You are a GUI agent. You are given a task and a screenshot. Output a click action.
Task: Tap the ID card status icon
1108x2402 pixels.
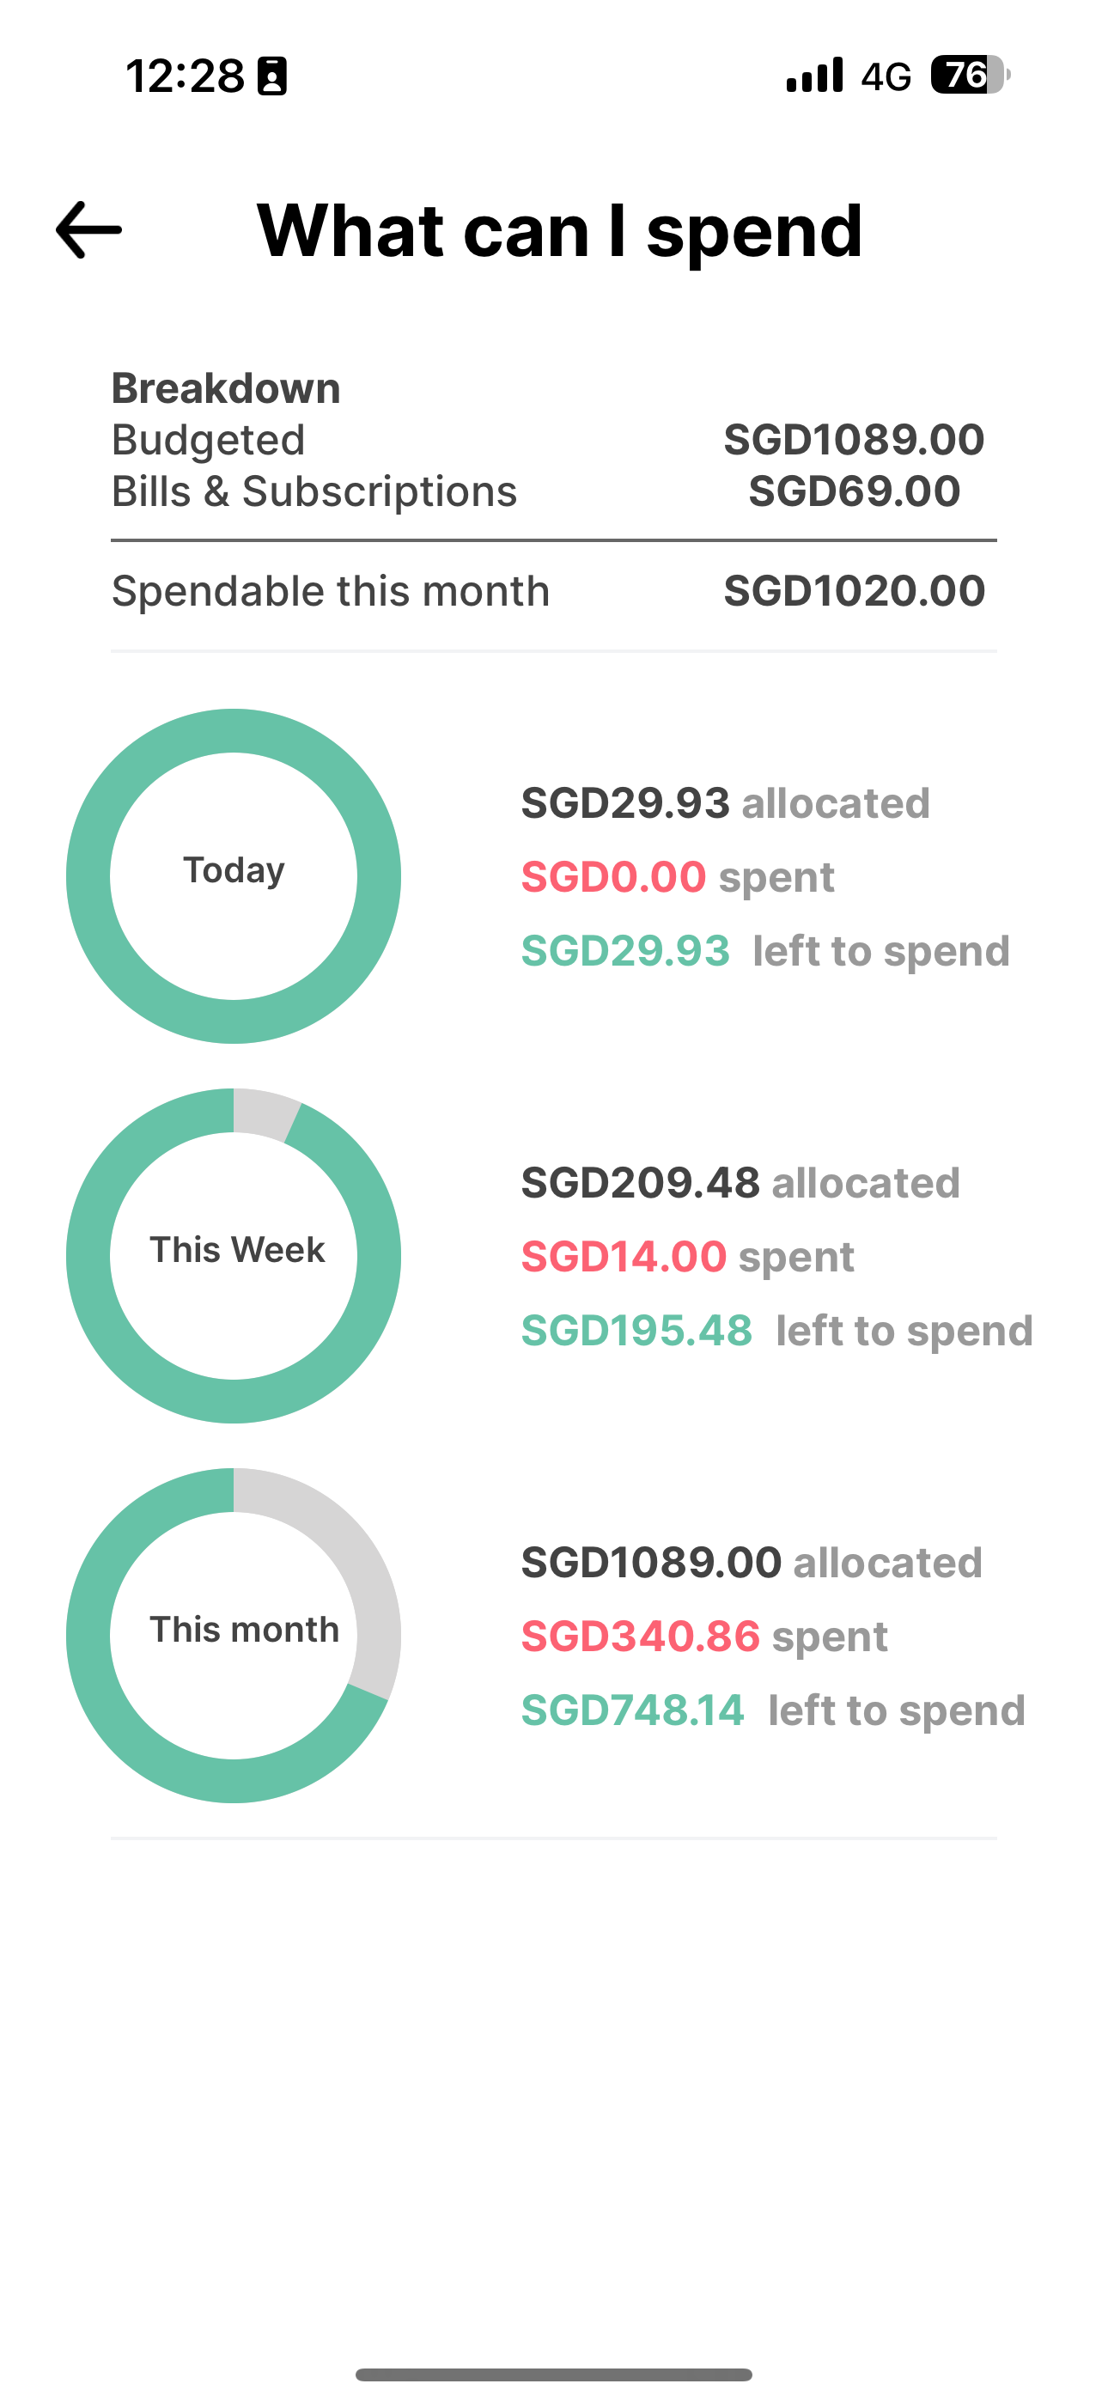(x=272, y=76)
